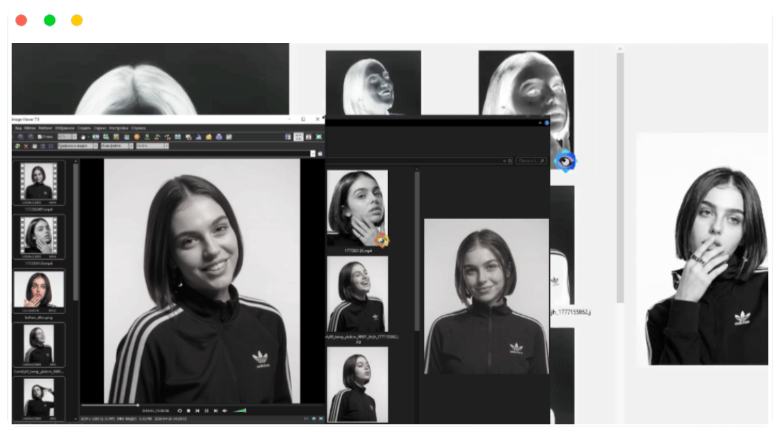This screenshot has width=780, height=438.
Task: Open the Настройка menu
Action: coord(119,128)
